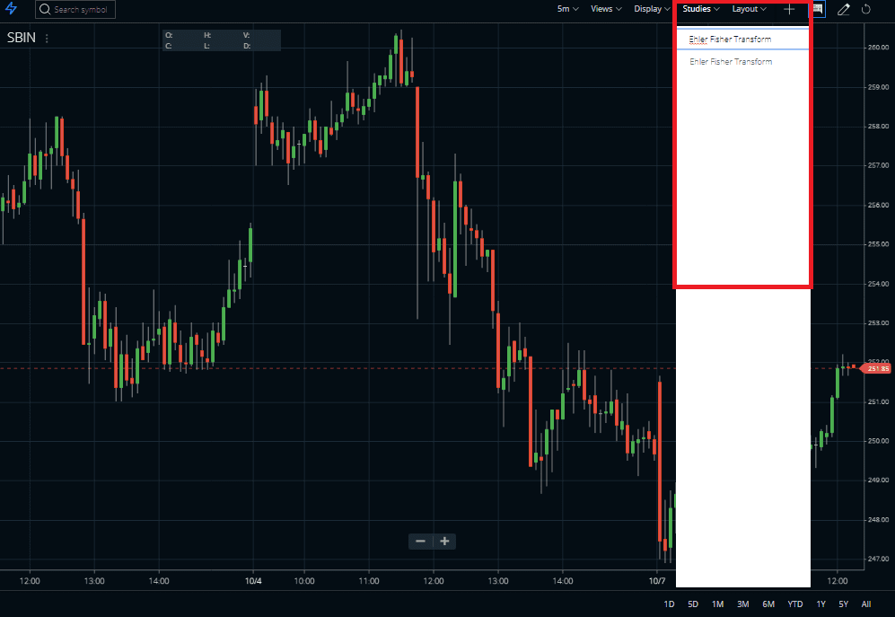The image size is (895, 617).
Task: Set chart range to 1M
Action: (717, 604)
